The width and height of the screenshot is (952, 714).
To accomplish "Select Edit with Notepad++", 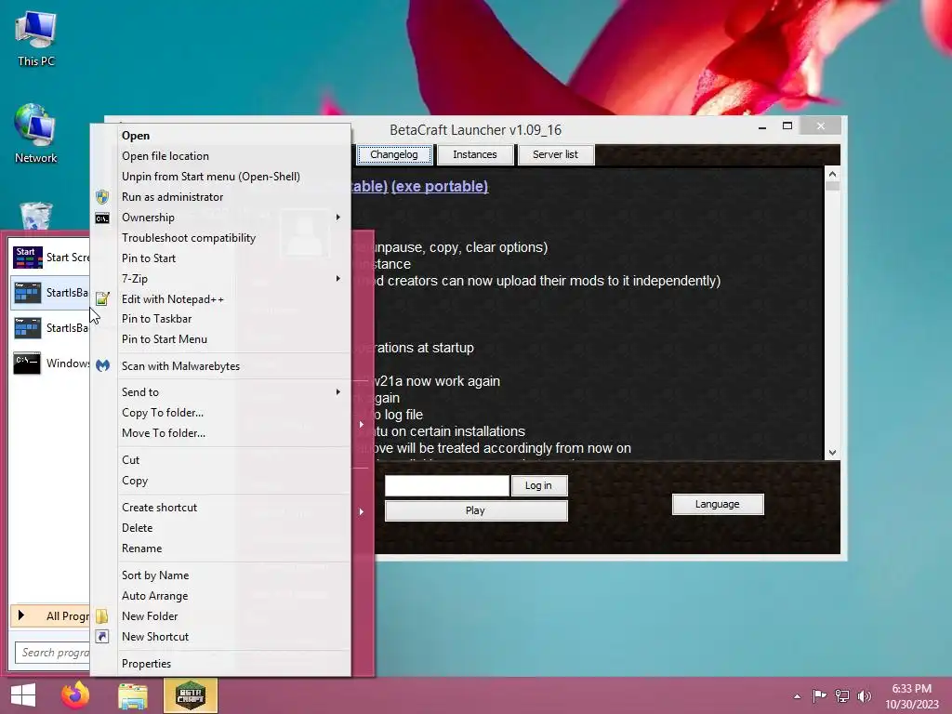I will [221, 298].
